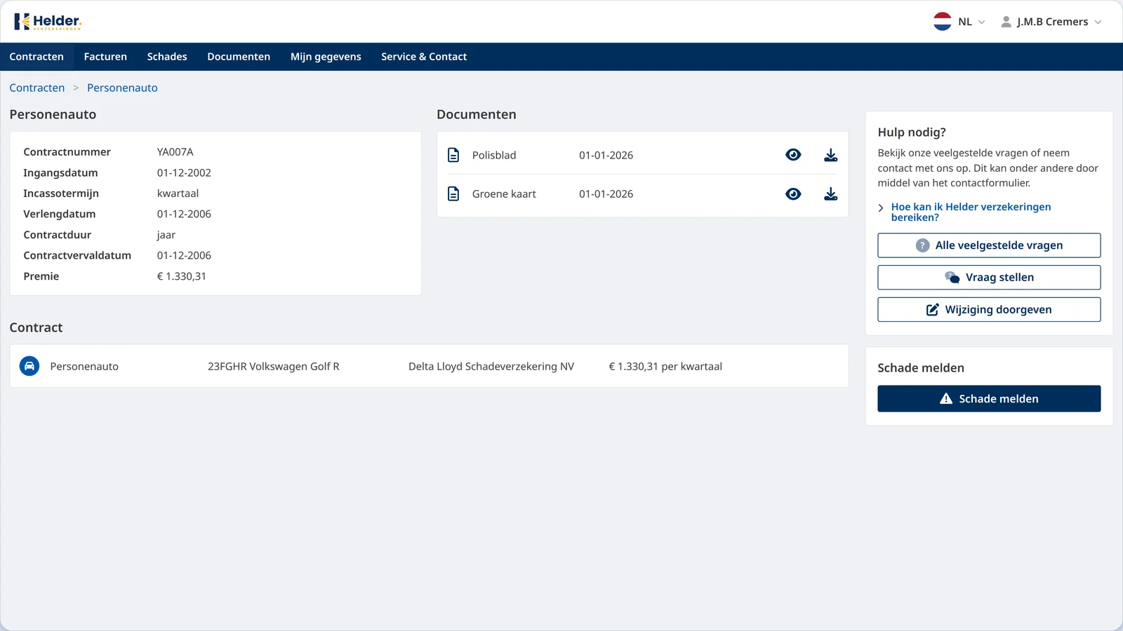
Task: Click the Polisblad document name
Action: coord(494,155)
